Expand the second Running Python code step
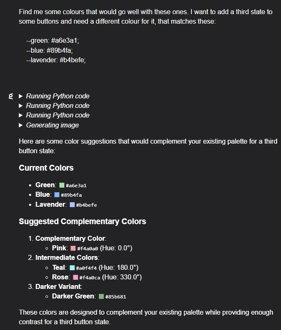 tap(54, 106)
